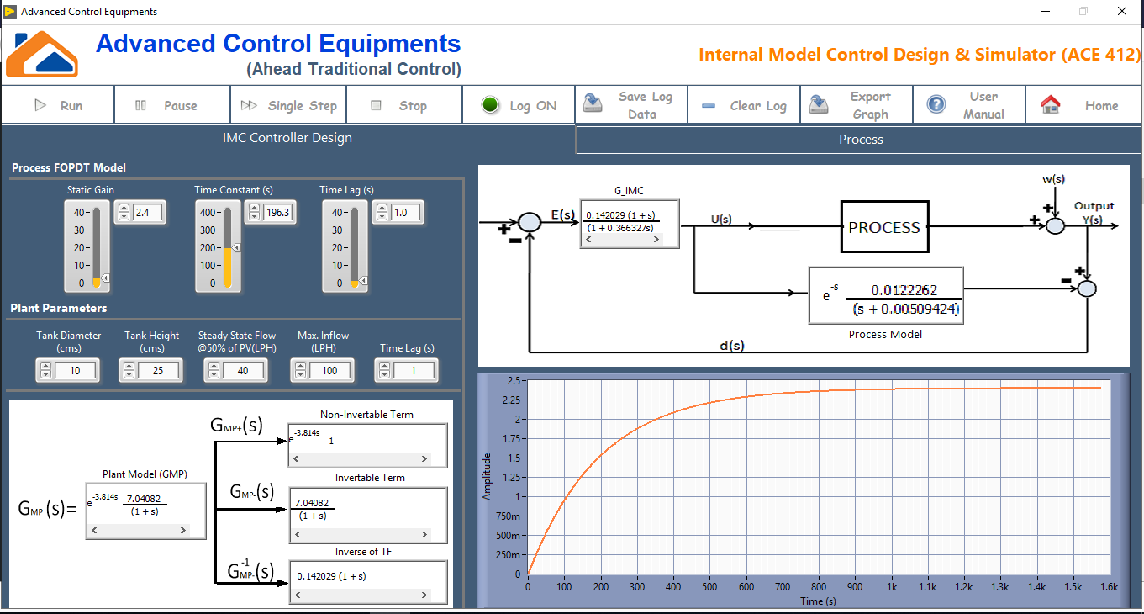Viewport: 1144px width, 614px height.
Task: Switch to the IMC Controller Design tab
Action: point(287,138)
